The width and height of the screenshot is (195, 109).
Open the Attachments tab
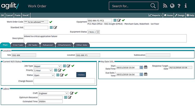pos(64,45)
